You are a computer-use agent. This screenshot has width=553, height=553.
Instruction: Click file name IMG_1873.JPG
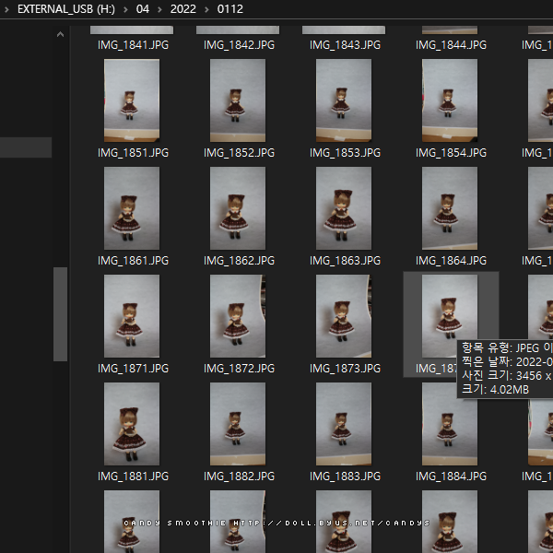[345, 369]
